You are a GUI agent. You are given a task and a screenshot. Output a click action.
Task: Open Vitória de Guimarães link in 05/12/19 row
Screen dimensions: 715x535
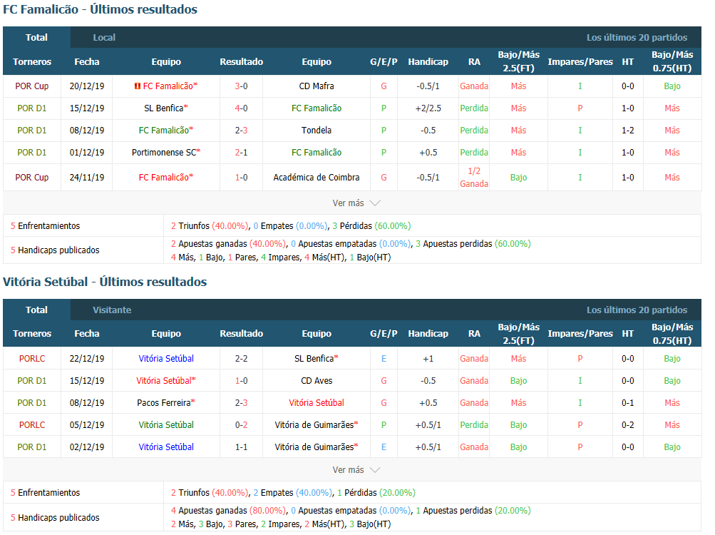pos(316,425)
